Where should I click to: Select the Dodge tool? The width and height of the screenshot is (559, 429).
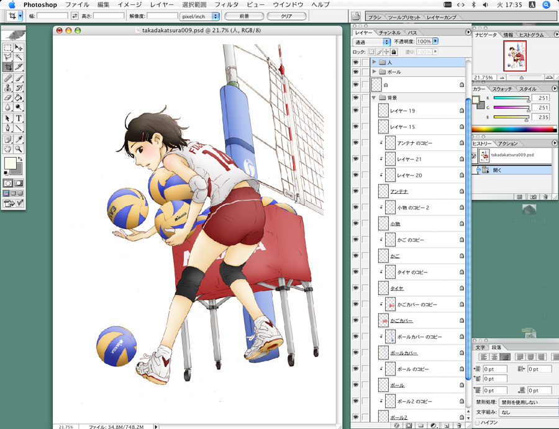click(19, 107)
